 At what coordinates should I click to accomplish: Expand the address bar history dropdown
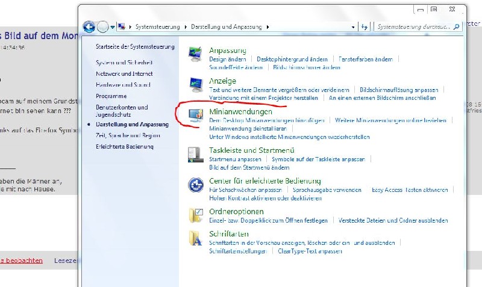coord(352,27)
